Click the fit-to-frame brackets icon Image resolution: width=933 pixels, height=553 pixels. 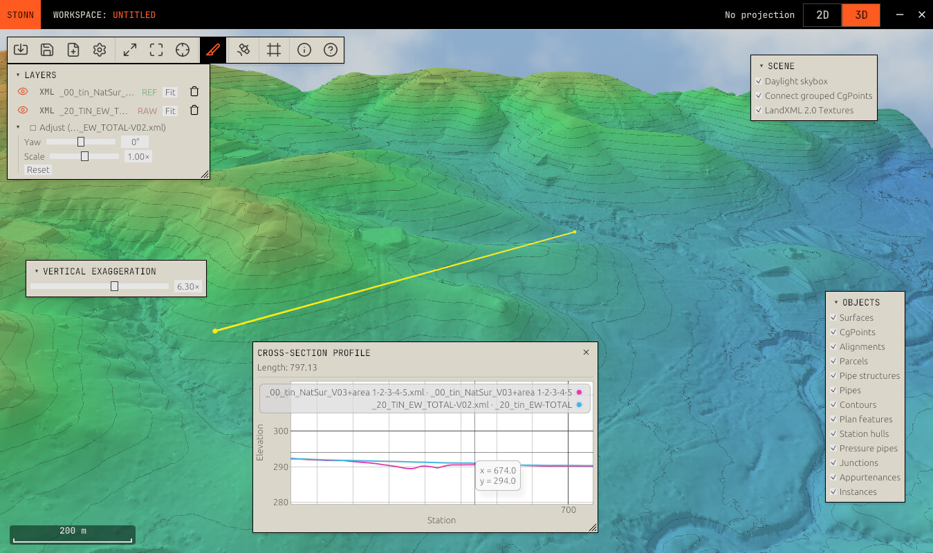click(156, 50)
